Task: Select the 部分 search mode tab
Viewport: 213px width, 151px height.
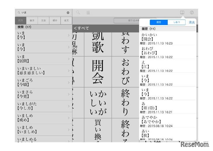Action: point(55,20)
